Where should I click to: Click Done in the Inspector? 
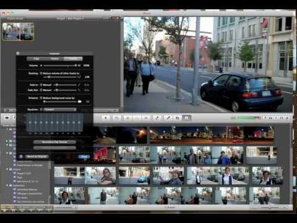(x=84, y=157)
